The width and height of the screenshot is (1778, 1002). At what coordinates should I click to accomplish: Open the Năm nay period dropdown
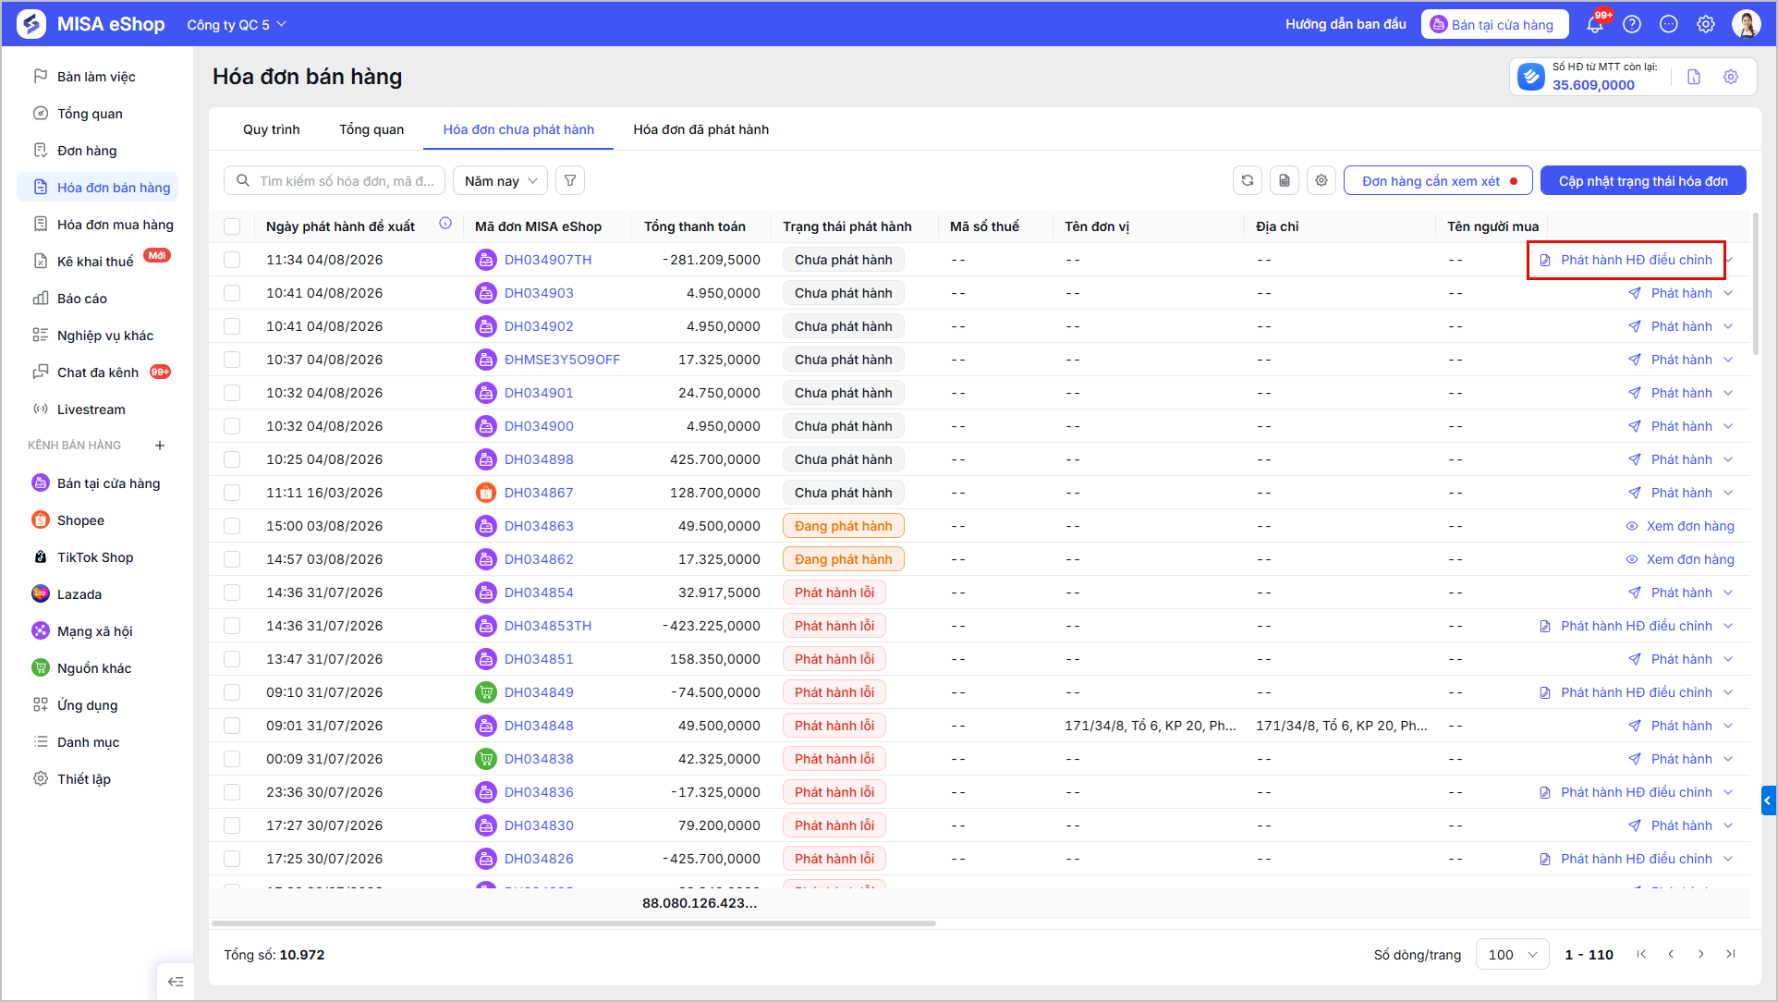pyautogui.click(x=500, y=180)
